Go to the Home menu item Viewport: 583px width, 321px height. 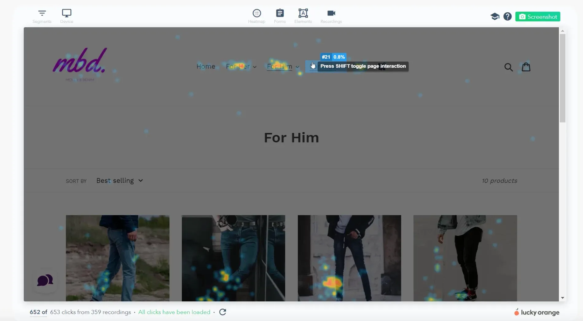pyautogui.click(x=206, y=66)
